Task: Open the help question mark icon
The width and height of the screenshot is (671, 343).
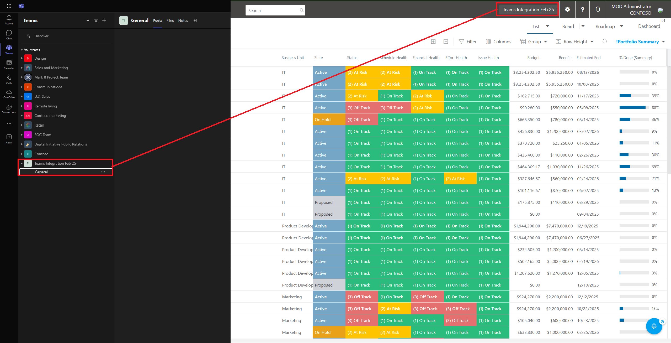Action: (582, 10)
